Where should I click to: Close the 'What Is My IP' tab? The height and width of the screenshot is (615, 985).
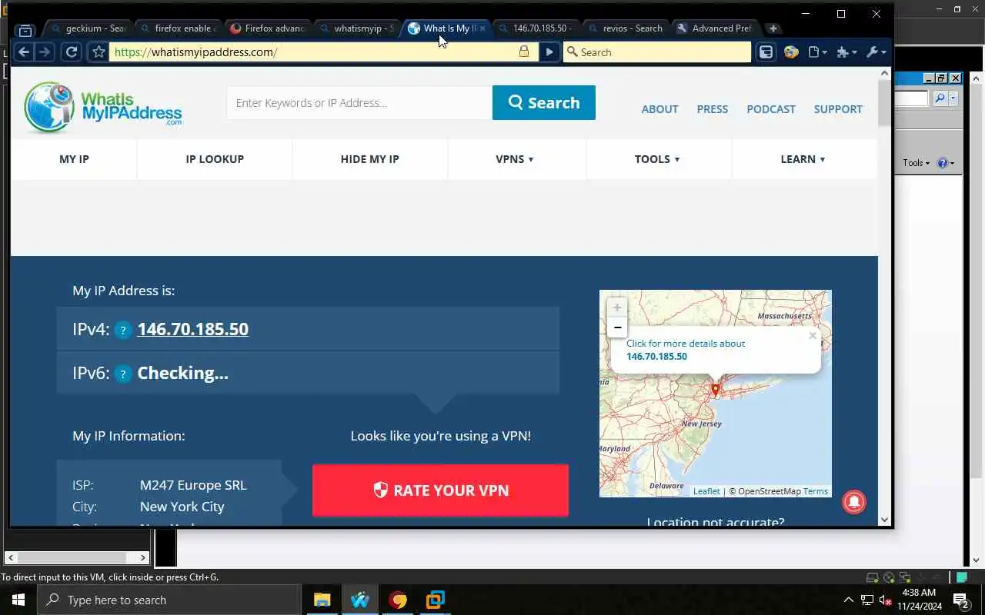click(482, 28)
